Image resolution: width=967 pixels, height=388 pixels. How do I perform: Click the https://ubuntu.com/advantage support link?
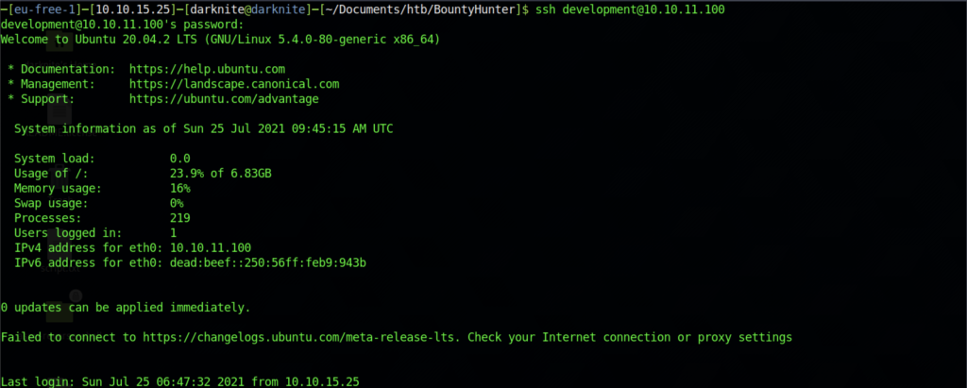click(x=224, y=98)
